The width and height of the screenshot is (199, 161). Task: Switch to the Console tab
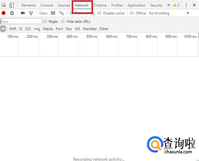point(46,5)
